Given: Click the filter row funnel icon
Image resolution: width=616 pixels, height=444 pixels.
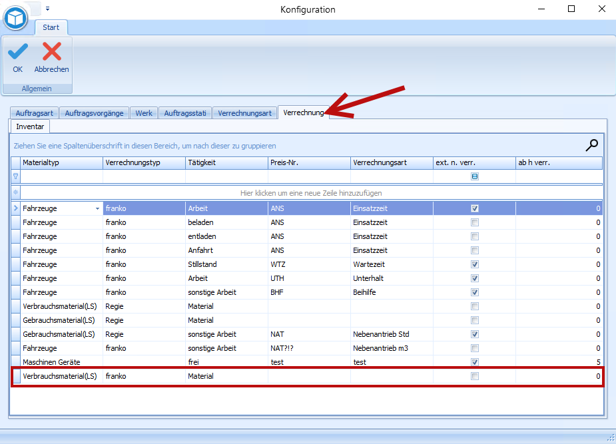Looking at the screenshot, I should (15, 176).
